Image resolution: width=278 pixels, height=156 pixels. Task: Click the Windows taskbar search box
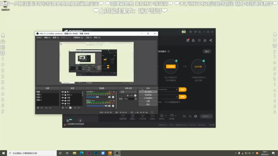pos(32,153)
